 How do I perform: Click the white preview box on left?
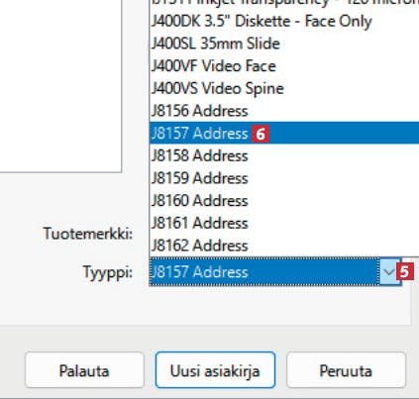pyautogui.click(x=60, y=86)
